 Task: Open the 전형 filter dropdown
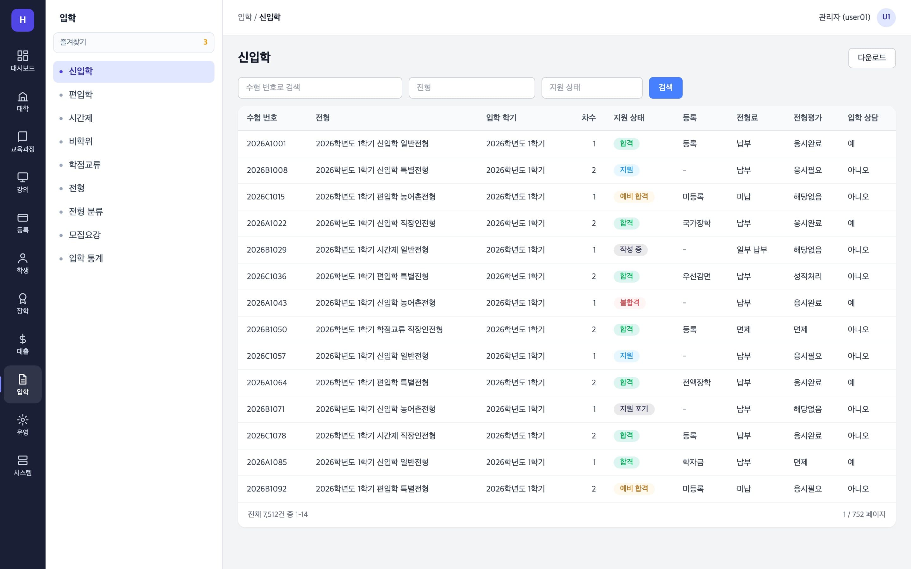471,88
